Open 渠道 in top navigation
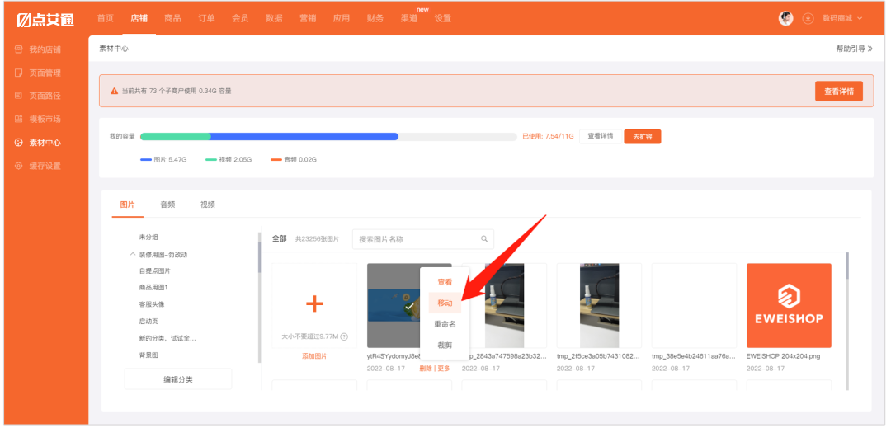This screenshot has height=428, width=891. click(x=409, y=18)
